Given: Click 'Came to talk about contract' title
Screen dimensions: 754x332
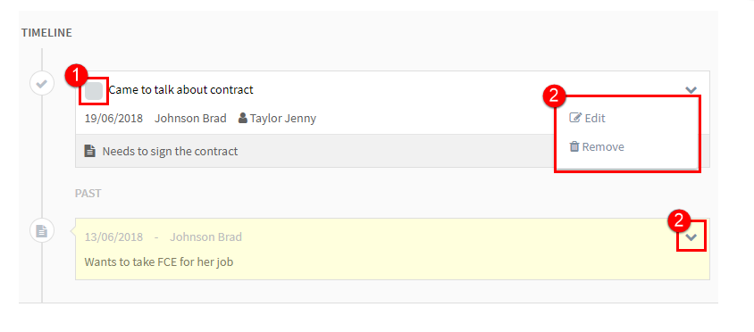Looking at the screenshot, I should pos(180,90).
